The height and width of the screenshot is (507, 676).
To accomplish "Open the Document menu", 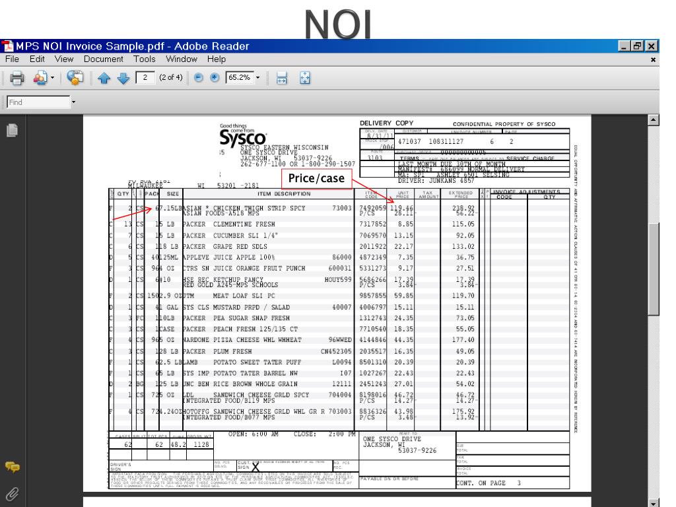I will 104,59.
